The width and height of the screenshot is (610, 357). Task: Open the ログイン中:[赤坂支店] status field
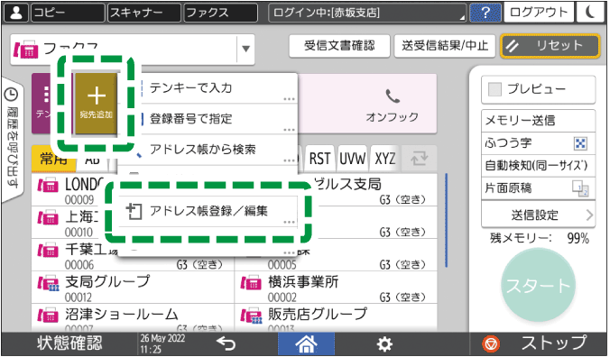(x=367, y=13)
